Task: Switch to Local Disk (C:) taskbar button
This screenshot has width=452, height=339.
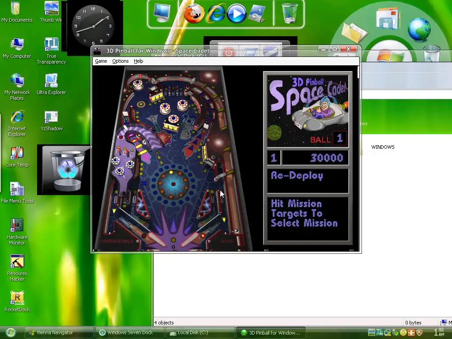Action: tap(200, 332)
